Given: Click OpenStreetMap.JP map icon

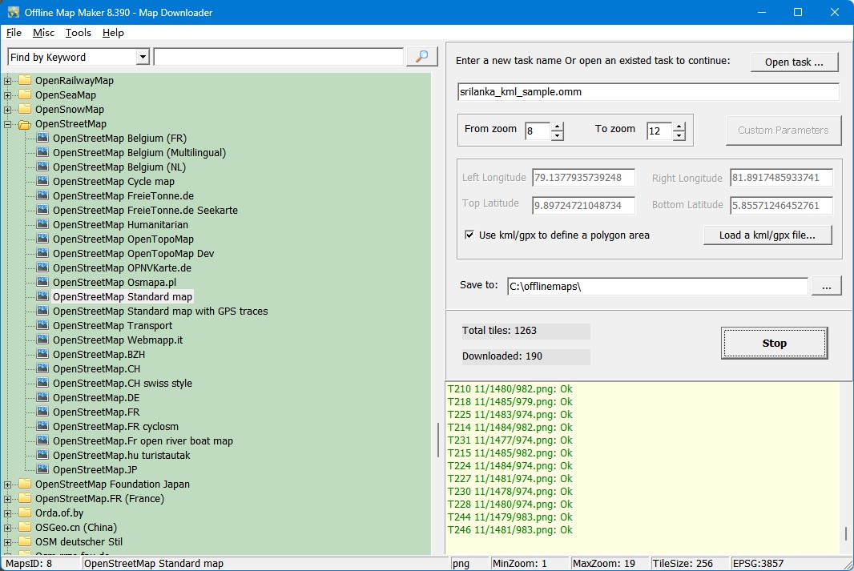Looking at the screenshot, I should 42,470.
